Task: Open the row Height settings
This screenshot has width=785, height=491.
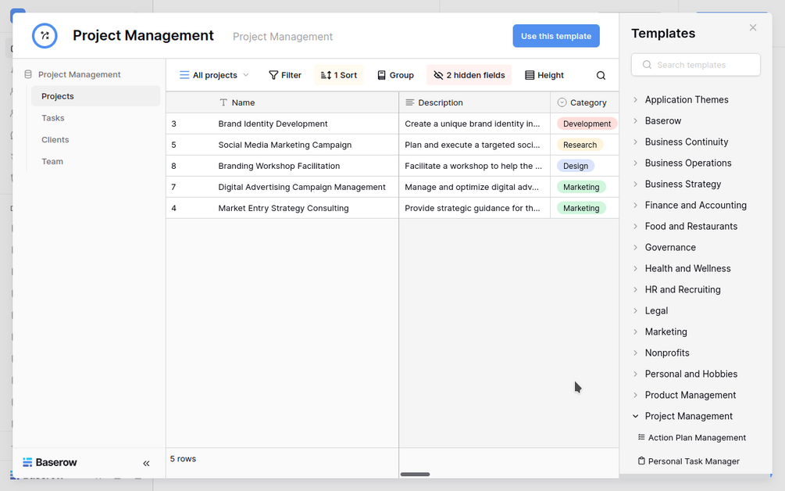Action: [x=544, y=75]
